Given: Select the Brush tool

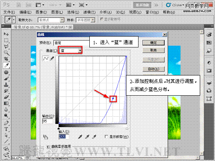Looking at the screenshot, I should 6,79.
